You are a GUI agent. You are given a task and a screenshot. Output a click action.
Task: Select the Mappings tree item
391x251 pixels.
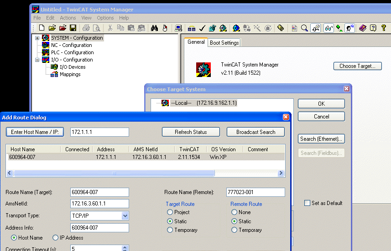[x=70, y=74]
